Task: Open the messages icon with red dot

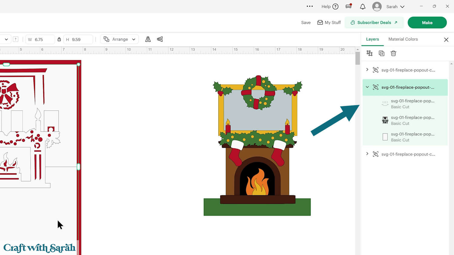Action: (x=349, y=6)
